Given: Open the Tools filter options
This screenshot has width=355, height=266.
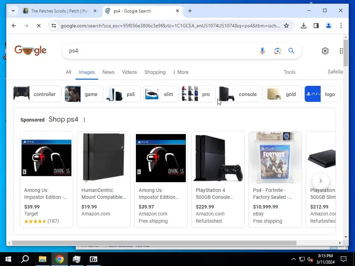Looking at the screenshot, I should pyautogui.click(x=289, y=72).
